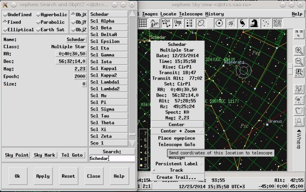Toggle stars display sparse dots icon

pyautogui.click(x=266, y=23)
